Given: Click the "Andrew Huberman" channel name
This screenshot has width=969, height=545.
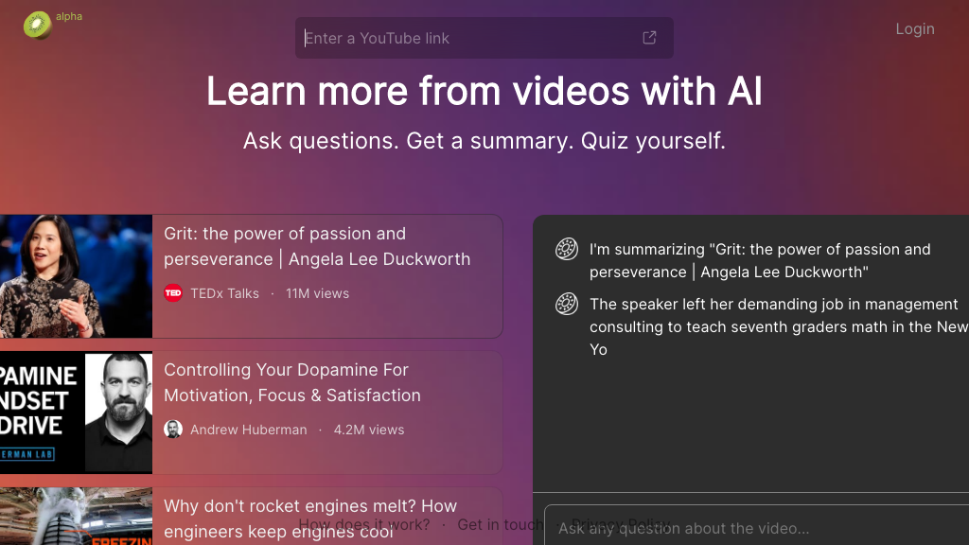Looking at the screenshot, I should pos(248,430).
